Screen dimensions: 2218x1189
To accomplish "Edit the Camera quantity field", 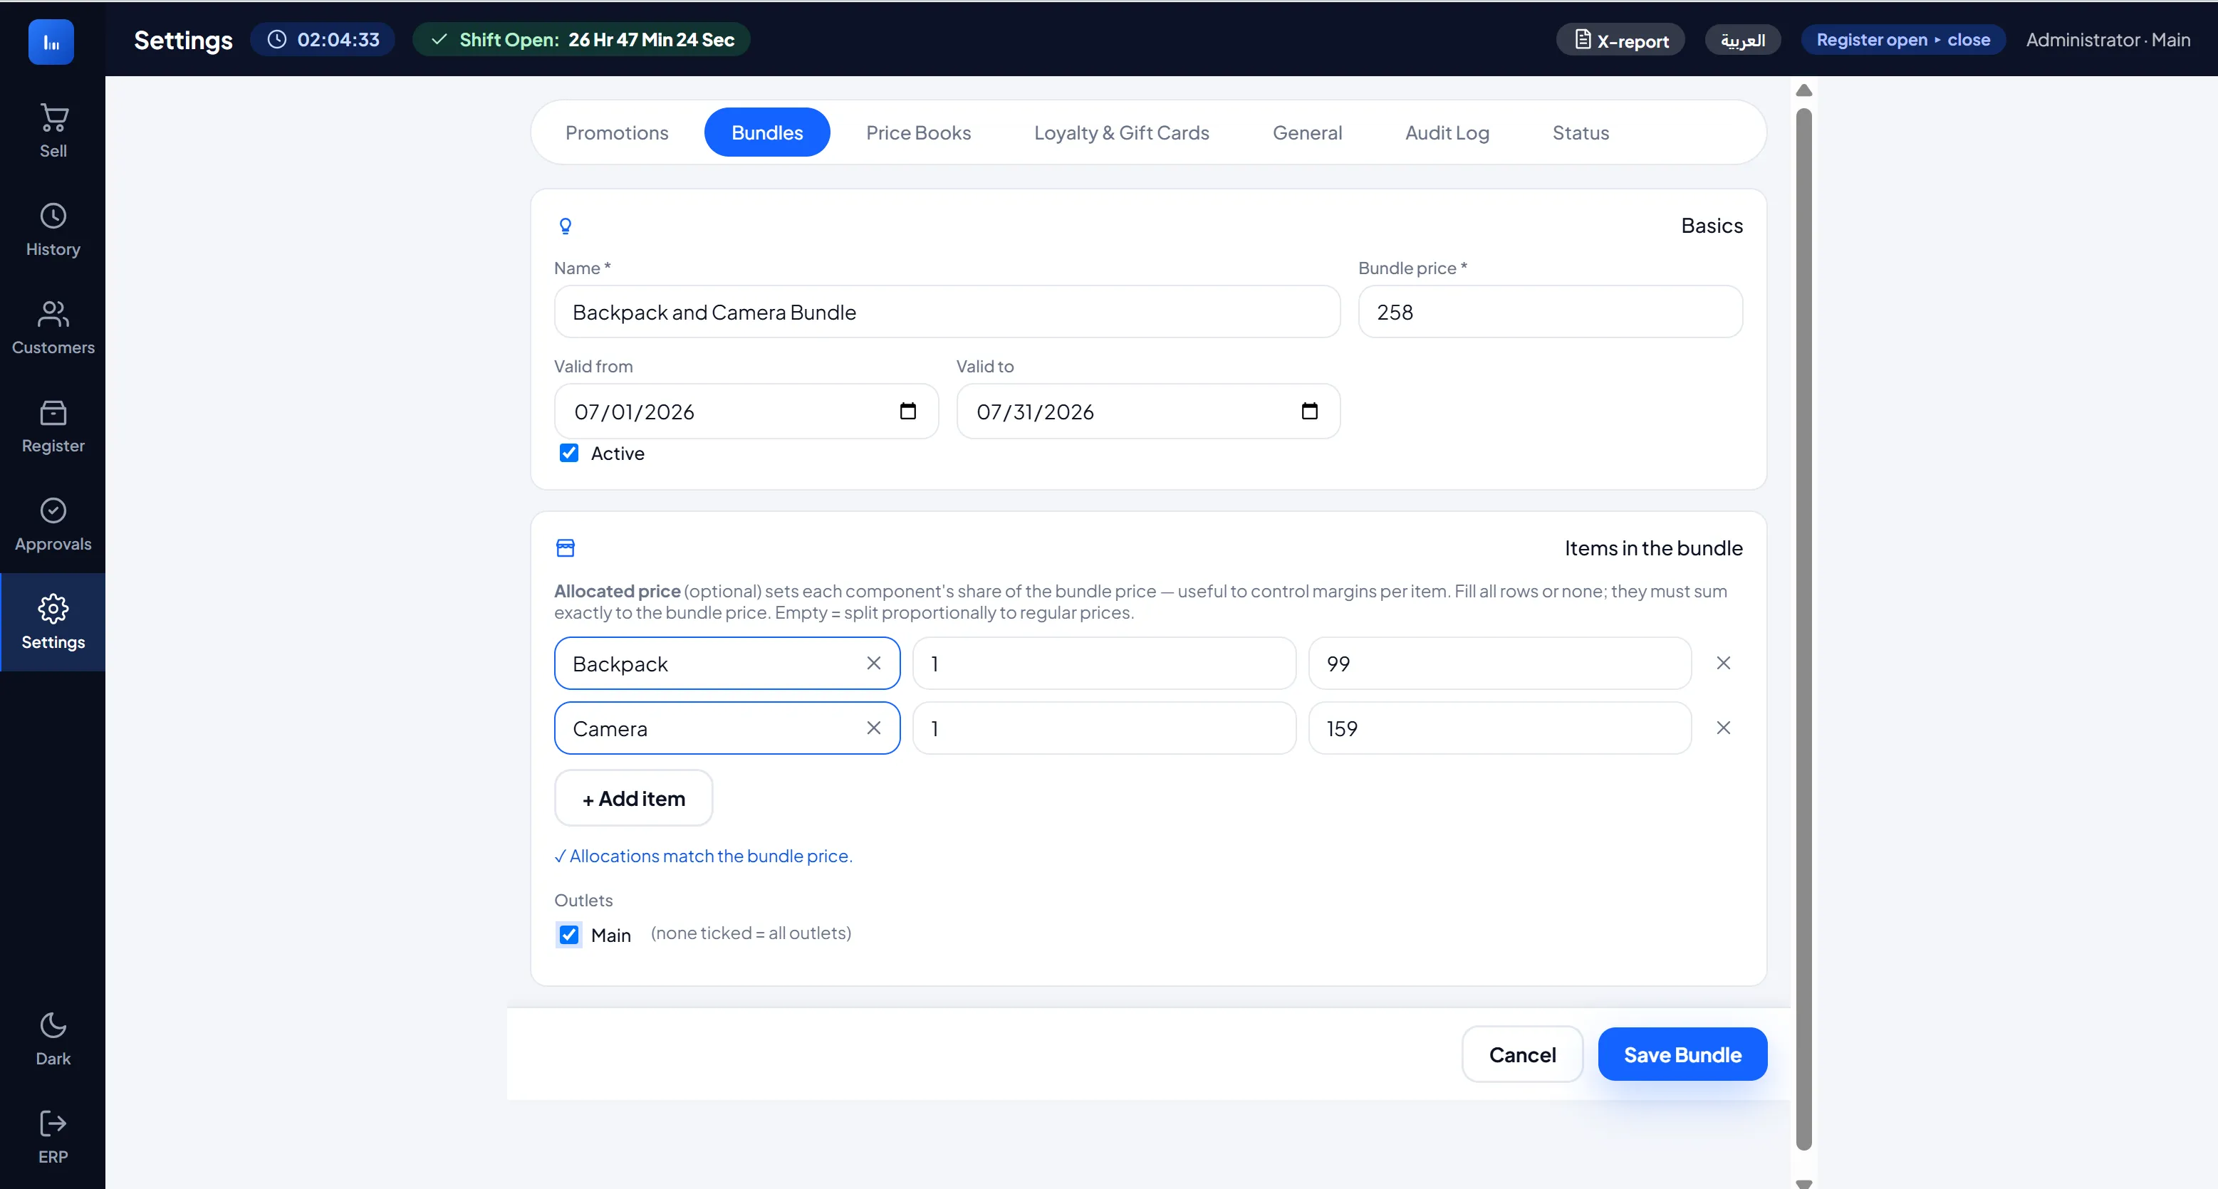I will [1104, 728].
